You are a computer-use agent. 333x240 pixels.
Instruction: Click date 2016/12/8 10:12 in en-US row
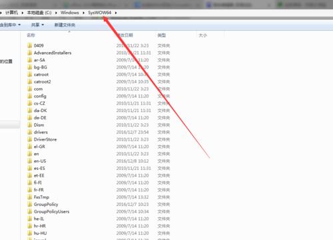[x=133, y=161]
